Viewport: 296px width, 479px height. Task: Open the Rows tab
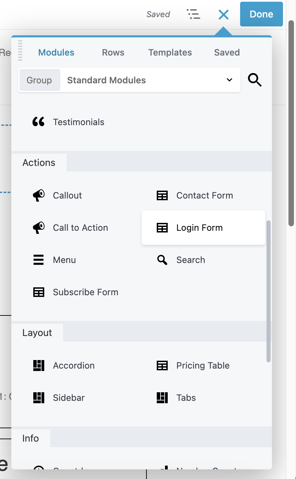coord(113,52)
